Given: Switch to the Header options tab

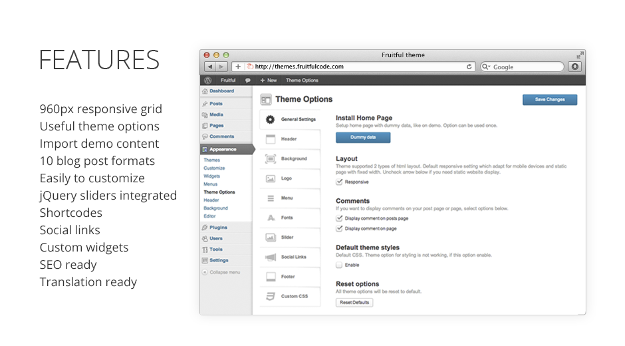Looking at the screenshot, I should (x=289, y=139).
